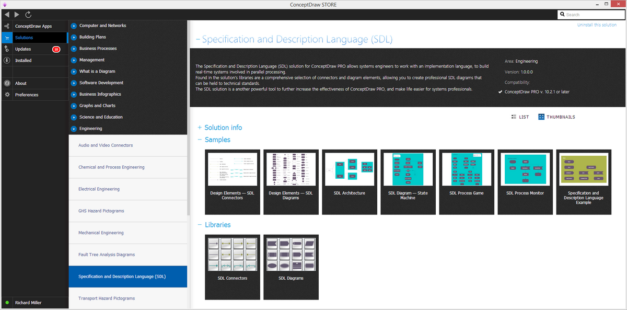Screen dimensions: 627x310
Task: Click the ConceptDraw STORE title bar logo
Action: click(5, 4)
